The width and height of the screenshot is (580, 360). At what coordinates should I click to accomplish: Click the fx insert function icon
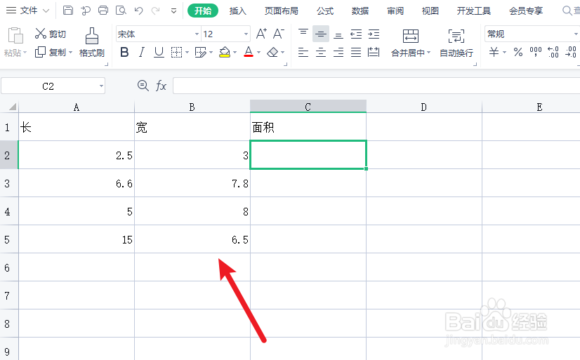161,86
